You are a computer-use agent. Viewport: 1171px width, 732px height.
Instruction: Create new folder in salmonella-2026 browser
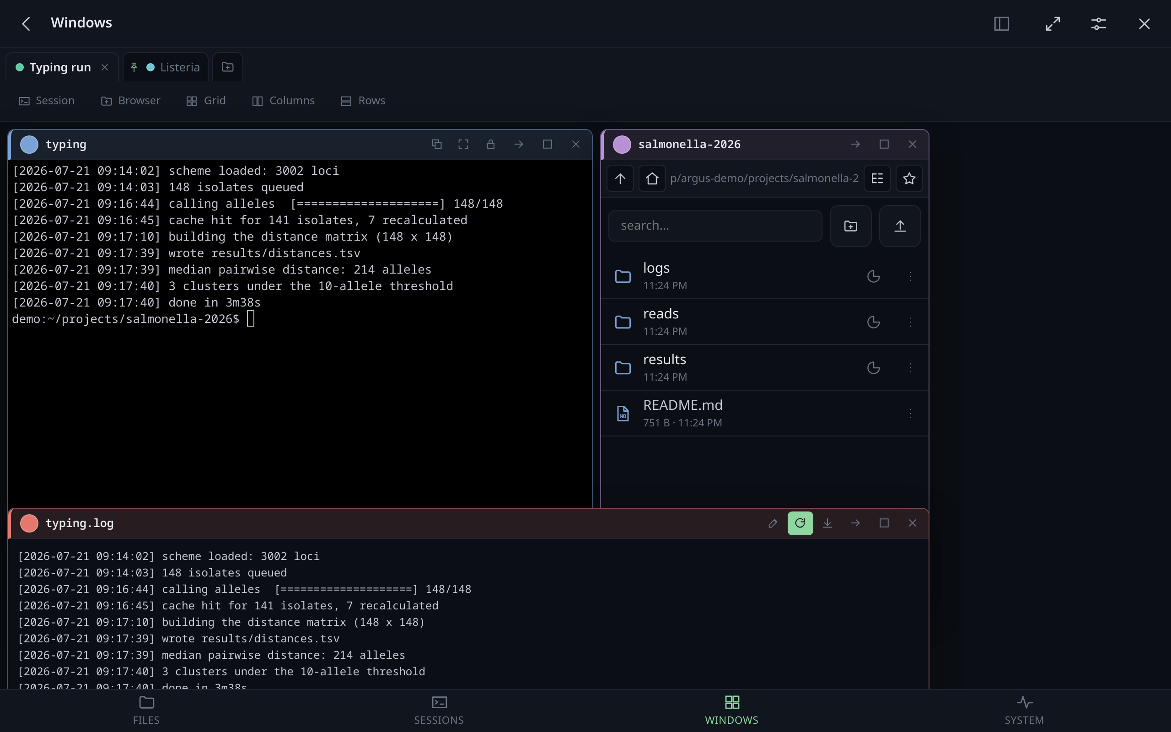point(851,226)
